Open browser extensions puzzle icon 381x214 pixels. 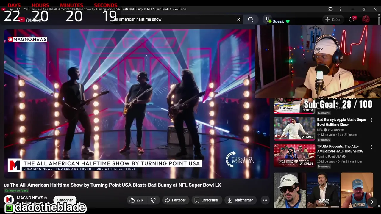click(330, 9)
